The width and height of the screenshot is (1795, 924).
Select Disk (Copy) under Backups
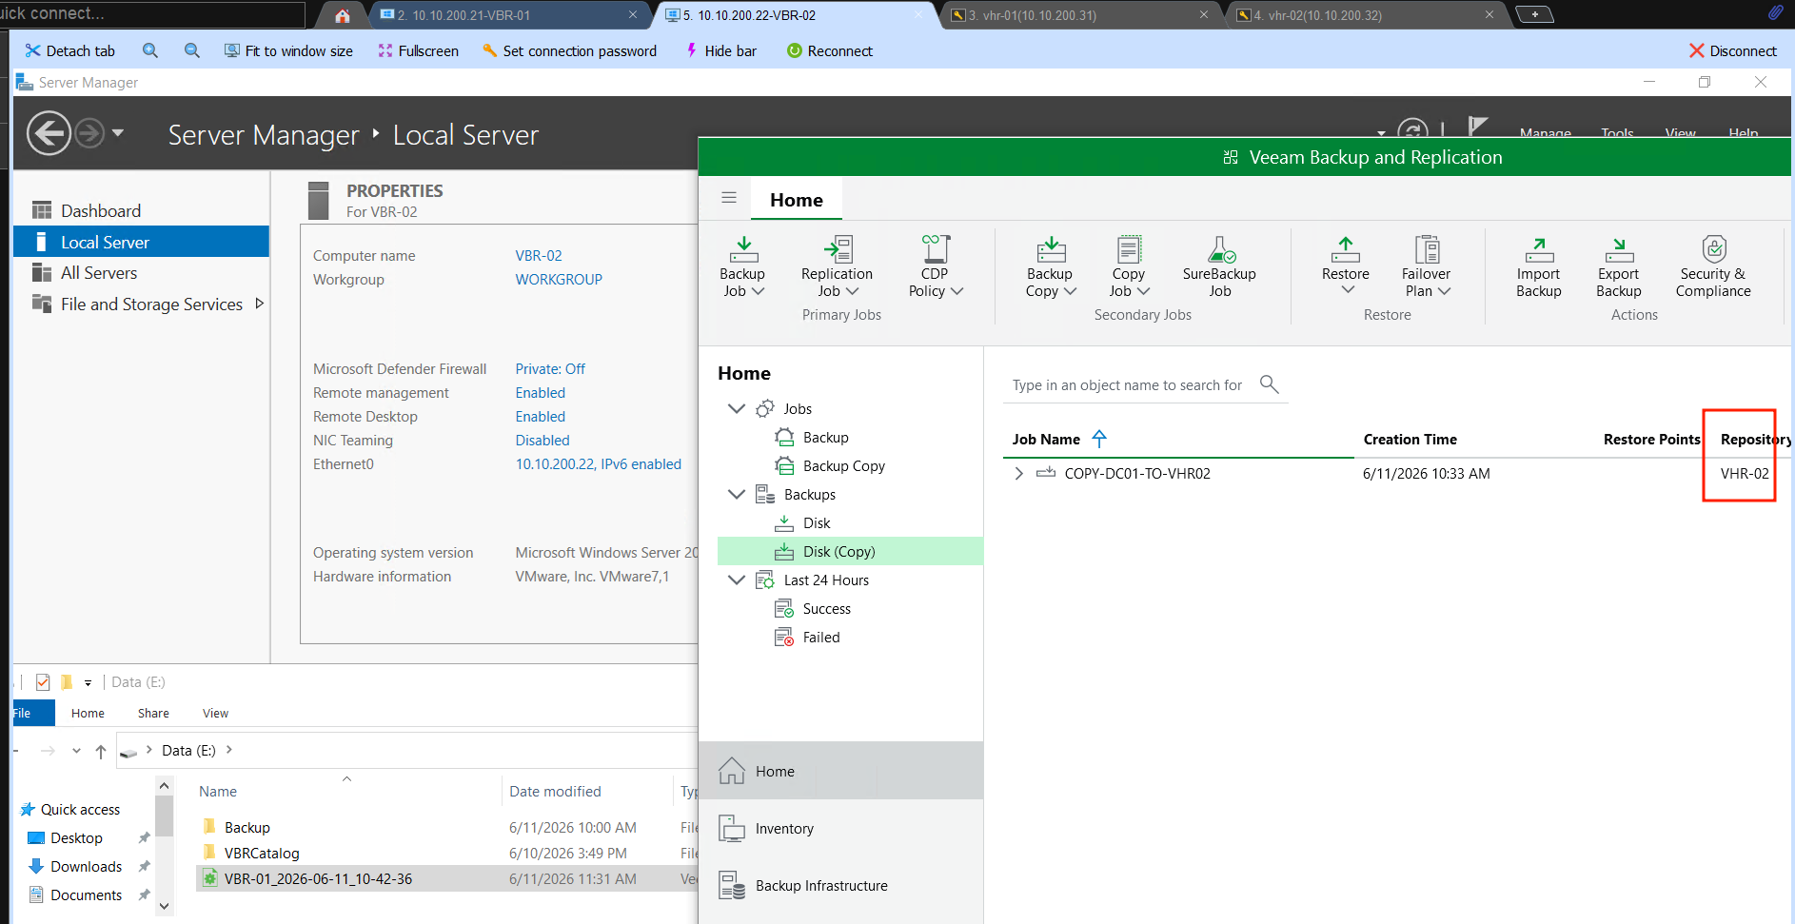[x=850, y=551]
